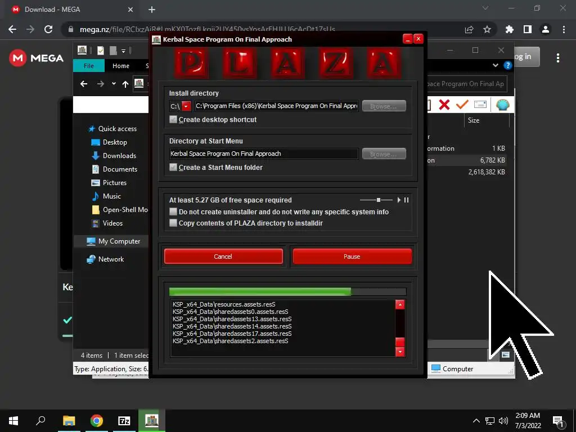Screen dimensions: 576x432
Task: Open the Home tab in File Explorer
Action: coord(121,66)
